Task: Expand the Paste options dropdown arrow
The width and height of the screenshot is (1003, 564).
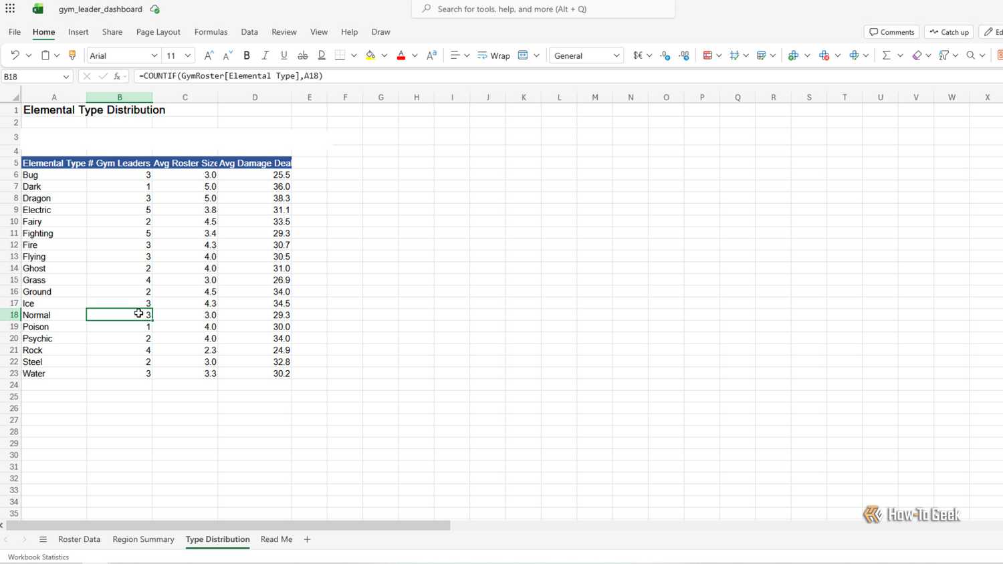Action: point(57,55)
